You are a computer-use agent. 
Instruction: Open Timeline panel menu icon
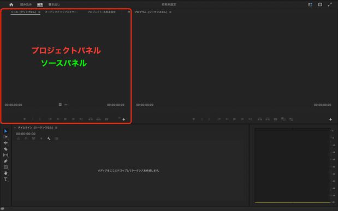[x=56, y=128]
